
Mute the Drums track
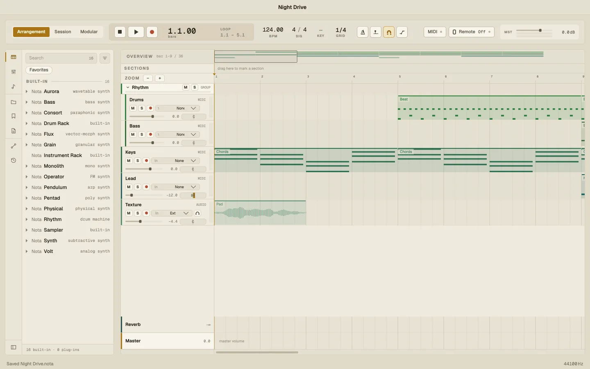point(133,108)
